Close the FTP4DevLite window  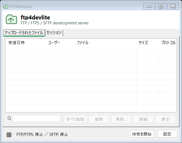pyautogui.click(x=173, y=6)
